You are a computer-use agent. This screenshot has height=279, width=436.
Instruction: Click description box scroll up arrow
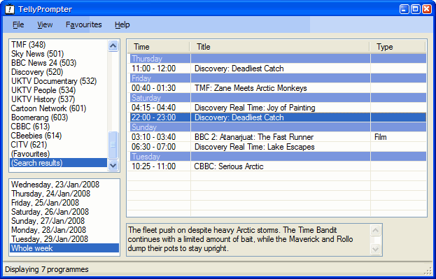coord(375,230)
